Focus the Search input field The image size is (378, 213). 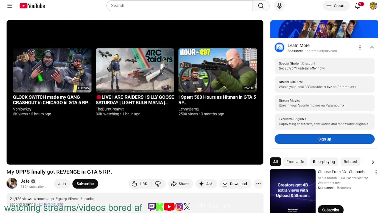coord(179,6)
